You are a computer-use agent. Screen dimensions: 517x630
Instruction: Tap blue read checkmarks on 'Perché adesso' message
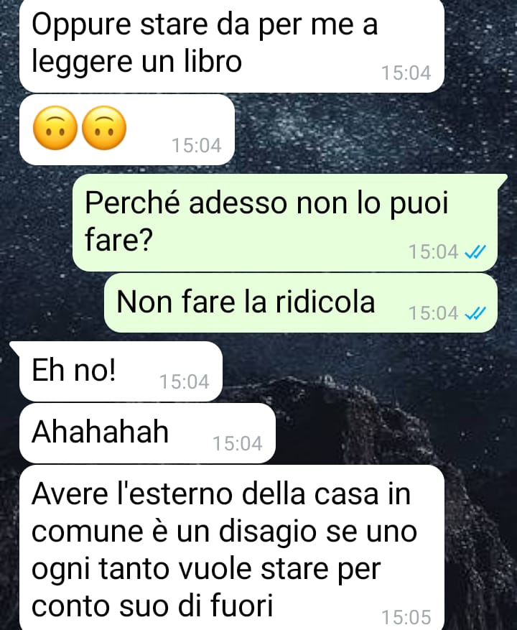coord(475,252)
